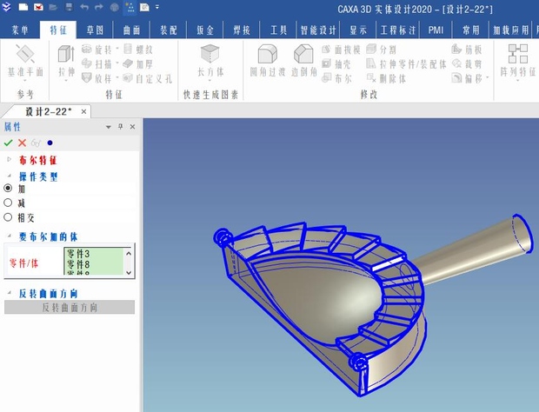Click the red bird icon in quick access toolbar

38,7
